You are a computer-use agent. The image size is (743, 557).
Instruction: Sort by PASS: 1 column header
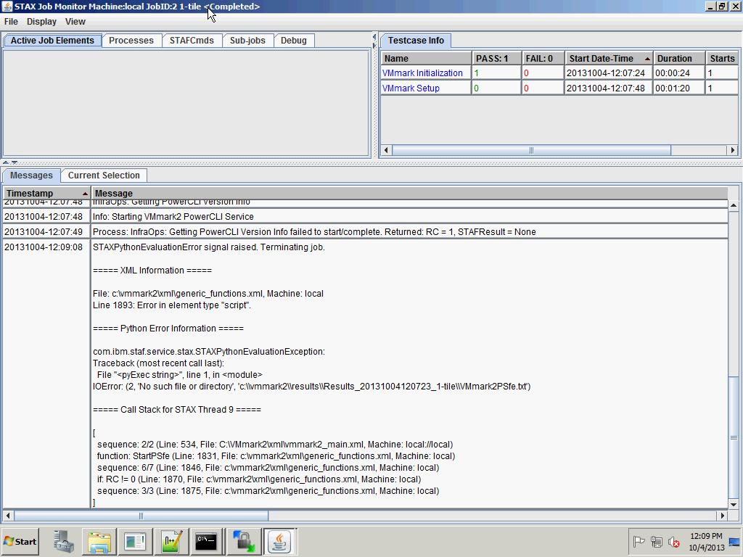(x=496, y=58)
